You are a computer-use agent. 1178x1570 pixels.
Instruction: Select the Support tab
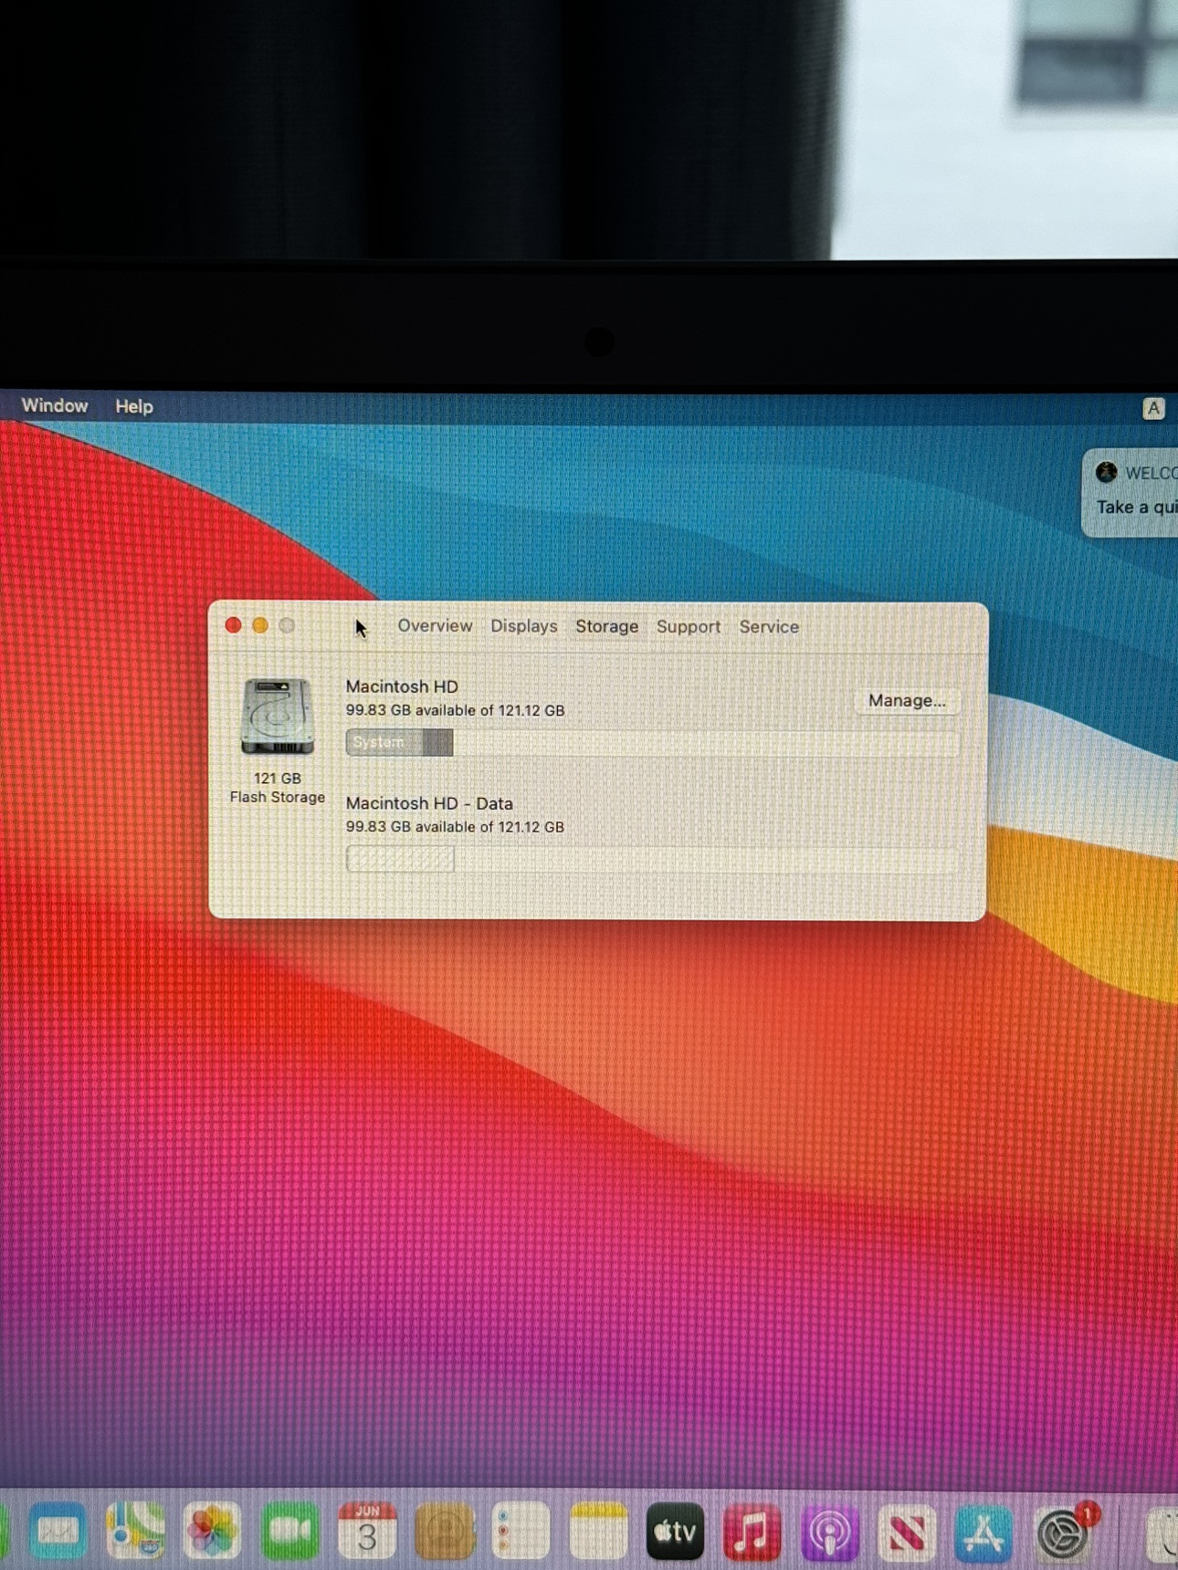[688, 627]
